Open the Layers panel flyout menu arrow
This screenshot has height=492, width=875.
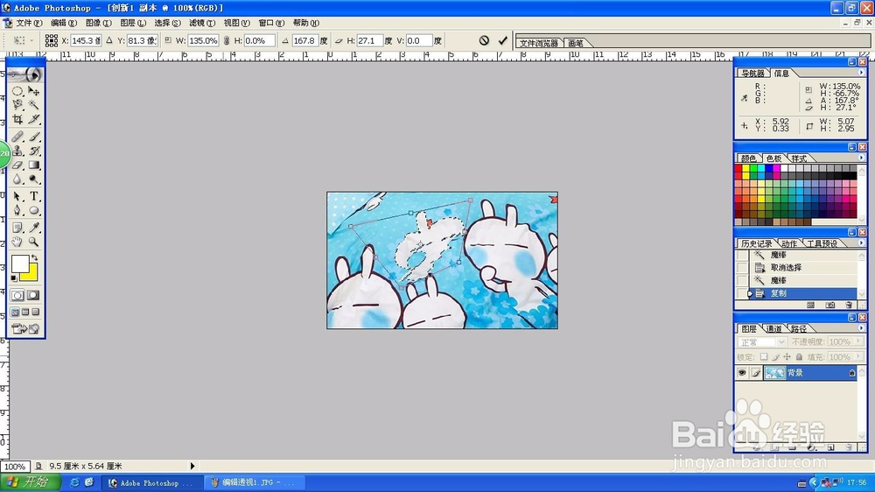(x=861, y=328)
